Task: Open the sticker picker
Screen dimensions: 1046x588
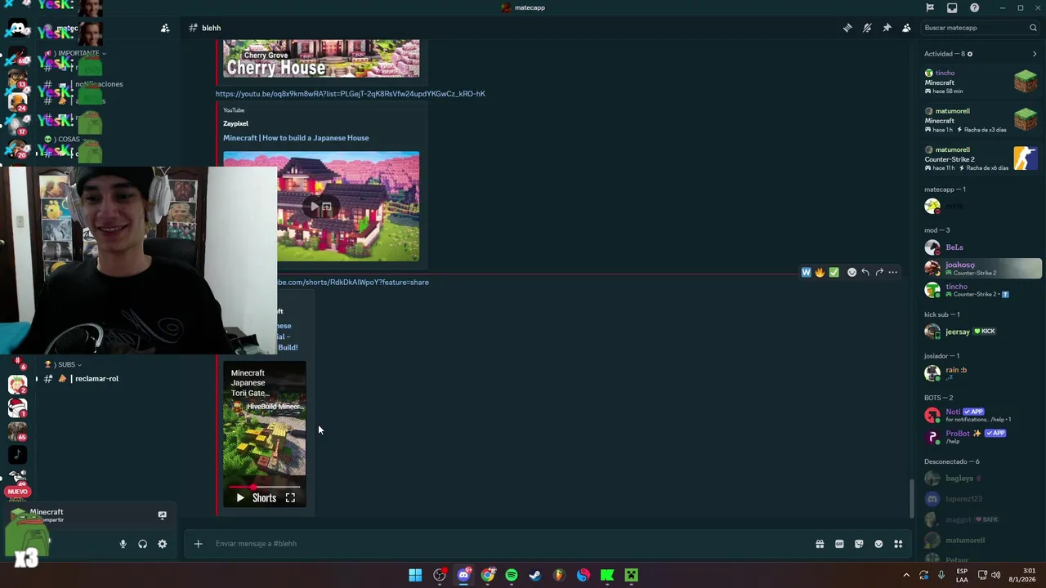Action: 859,544
